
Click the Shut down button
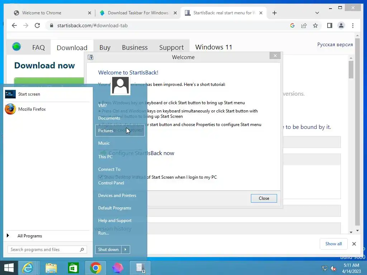pyautogui.click(x=108, y=250)
